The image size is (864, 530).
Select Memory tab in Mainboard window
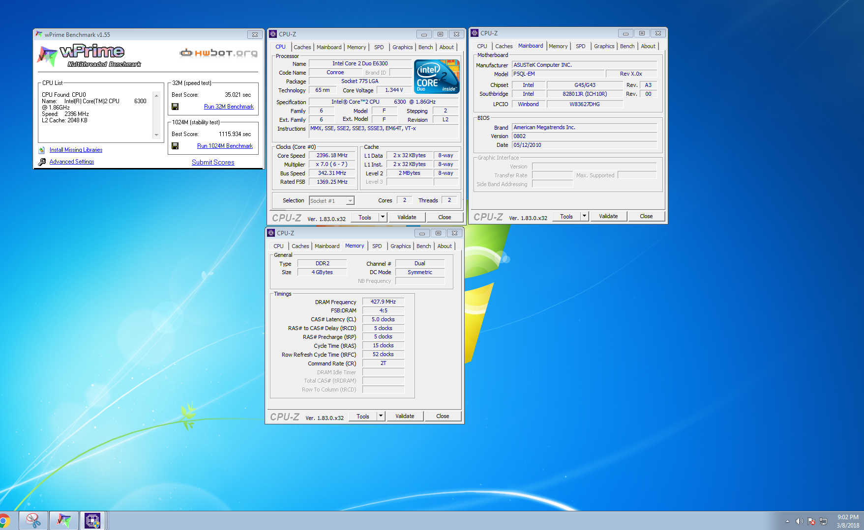point(558,46)
